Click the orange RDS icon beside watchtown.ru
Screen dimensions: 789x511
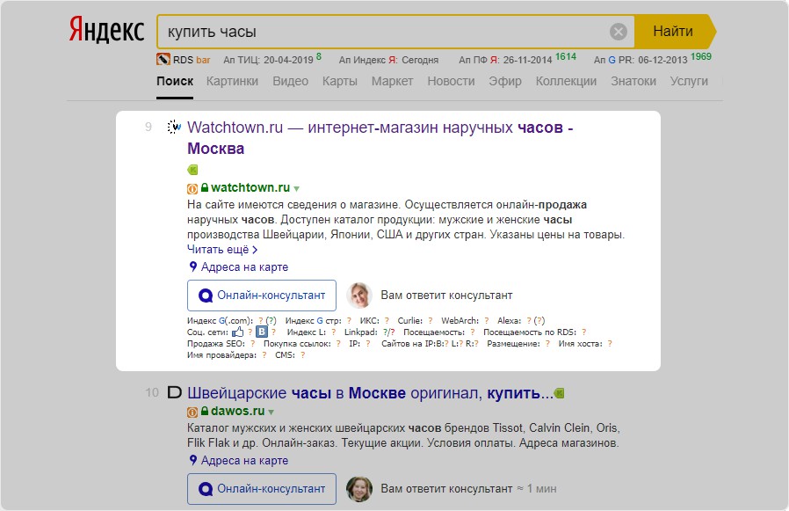pyautogui.click(x=192, y=188)
